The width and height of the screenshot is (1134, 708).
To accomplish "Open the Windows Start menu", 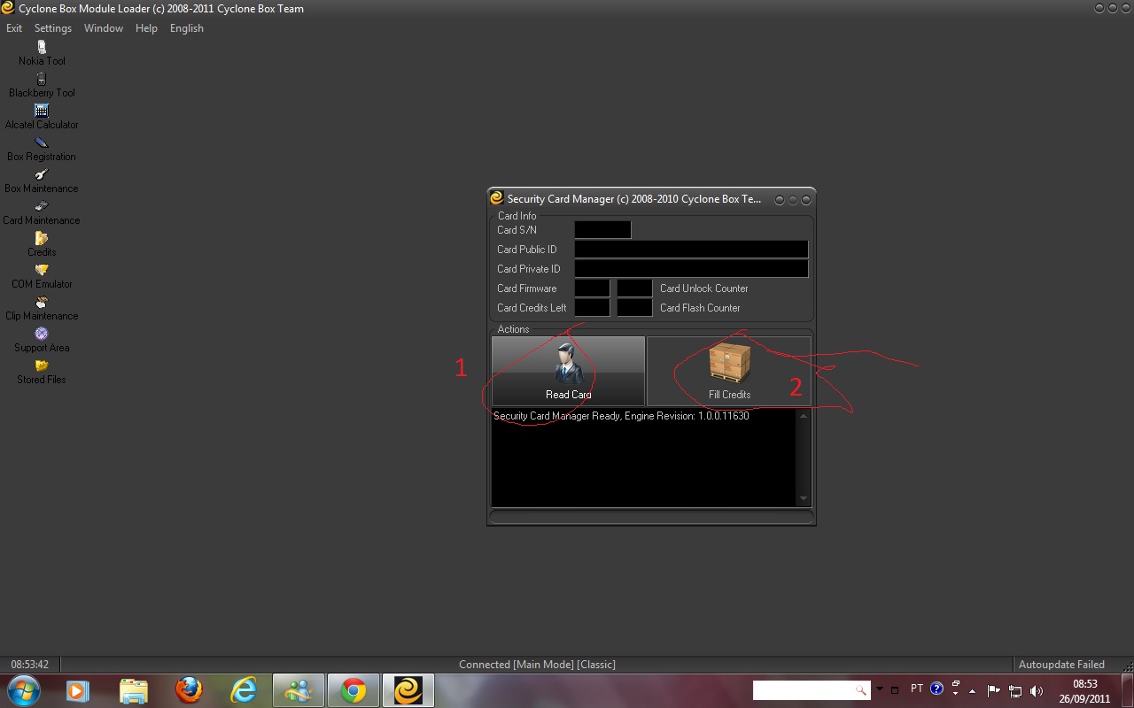I will click(x=23, y=690).
